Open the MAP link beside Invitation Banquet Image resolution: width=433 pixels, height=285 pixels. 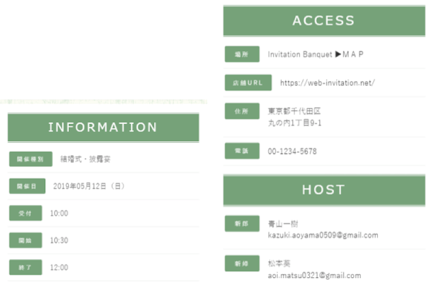coord(349,54)
